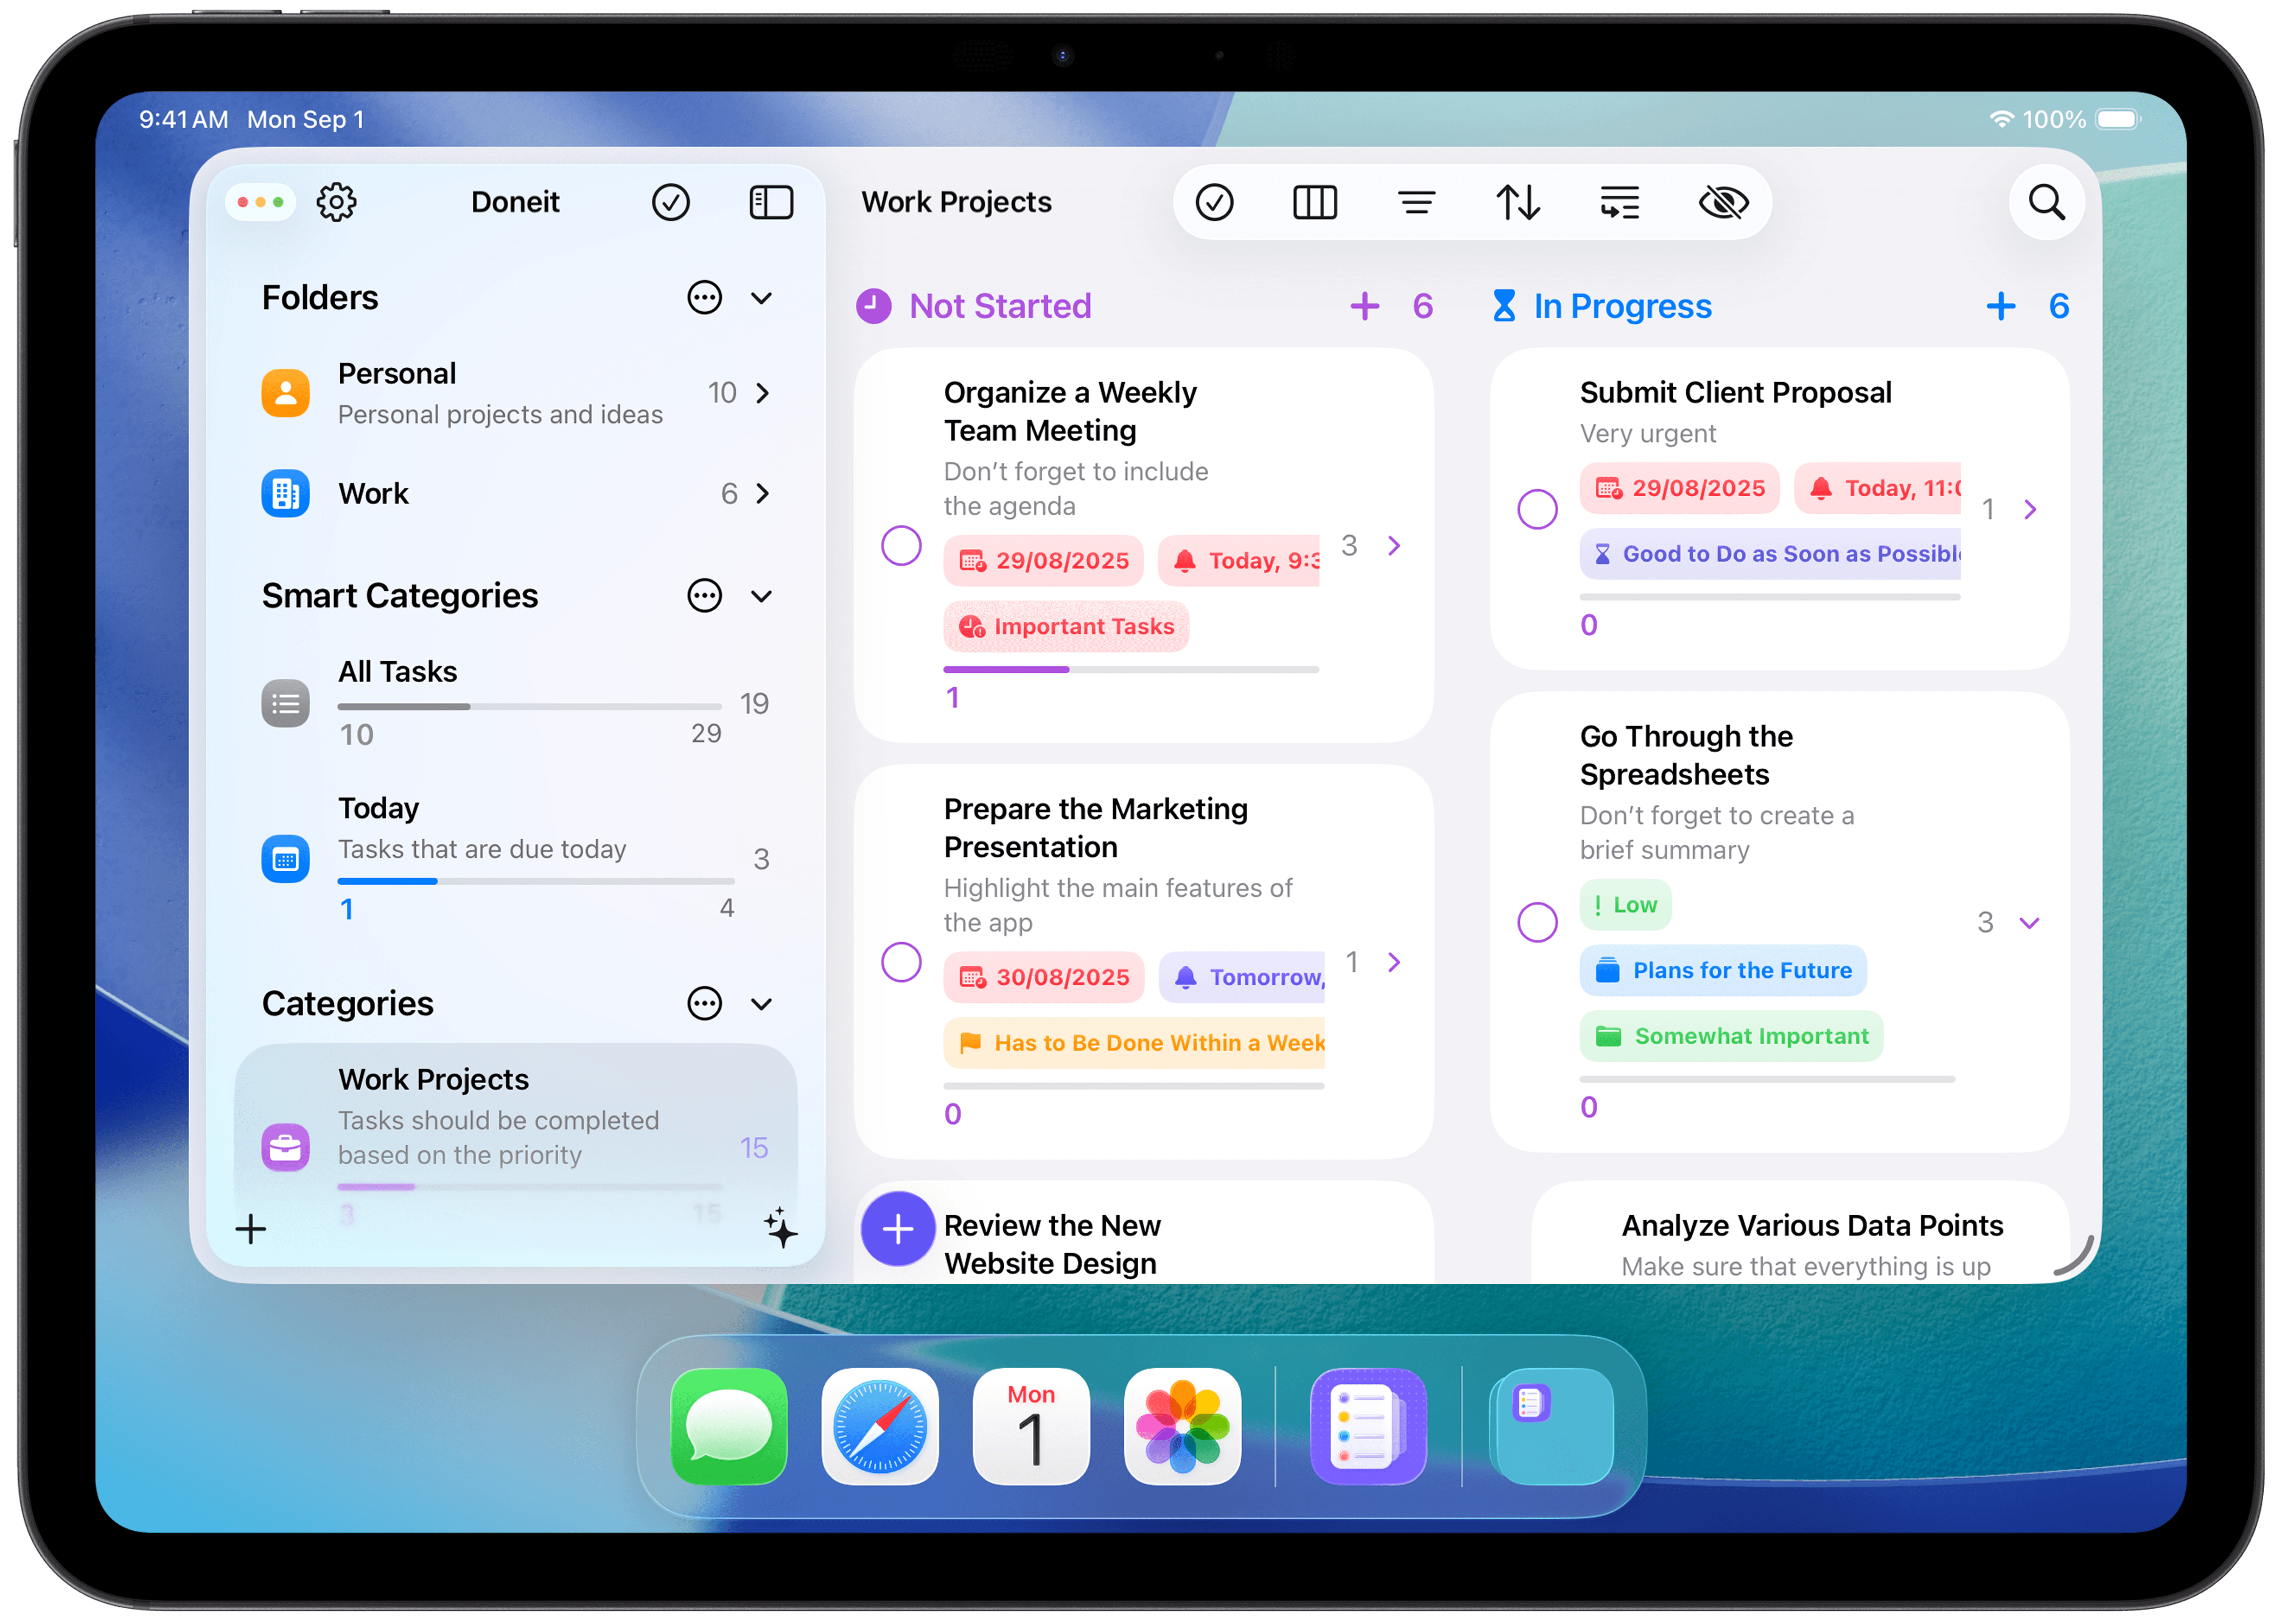Open the Categories ellipsis menu
Viewport: 2282px width, 1624px height.
point(705,1003)
